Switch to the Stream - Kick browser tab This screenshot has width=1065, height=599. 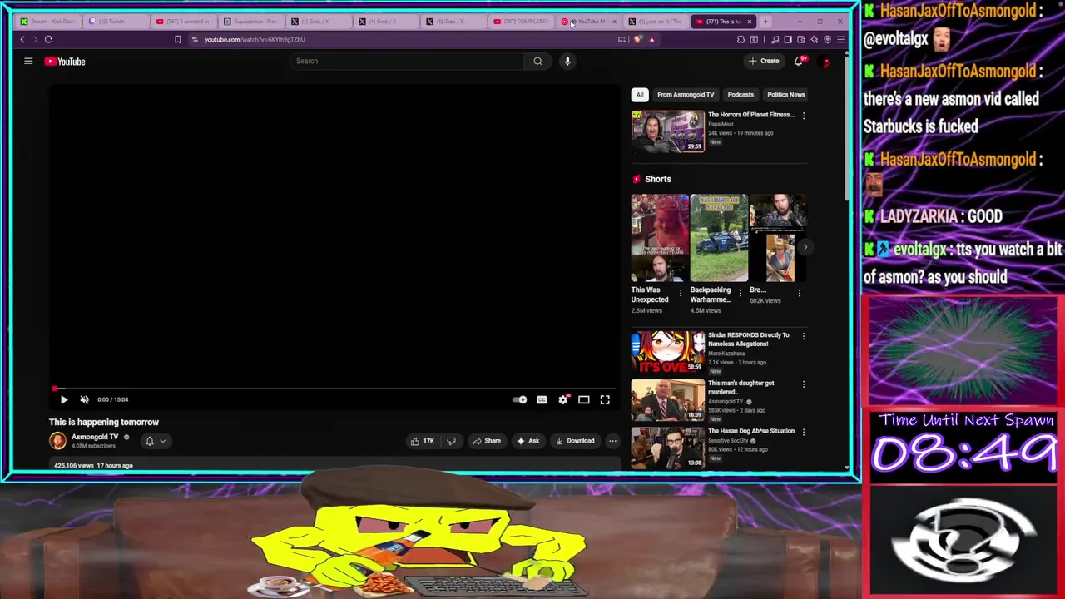click(50, 22)
